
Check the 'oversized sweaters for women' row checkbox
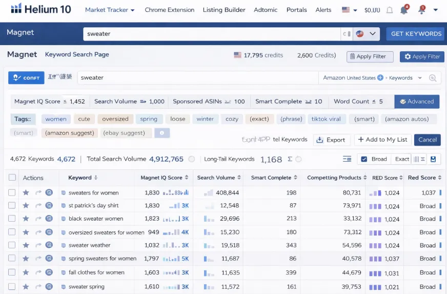(x=12, y=232)
